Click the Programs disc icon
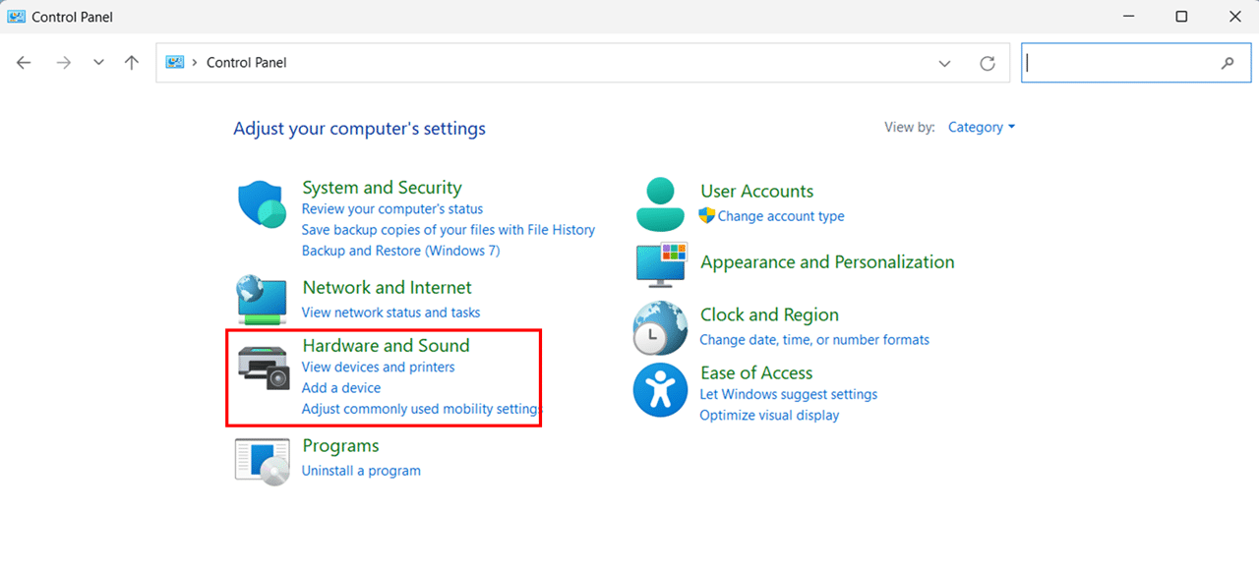The width and height of the screenshot is (1259, 568). (263, 459)
